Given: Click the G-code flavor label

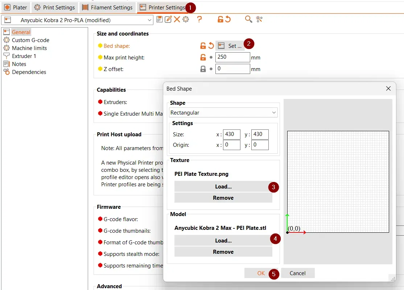Looking at the screenshot, I should (120, 219).
